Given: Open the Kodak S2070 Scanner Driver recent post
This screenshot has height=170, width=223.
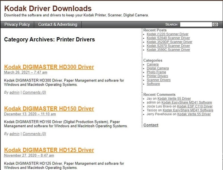Looking at the screenshot, I should click(168, 46).
